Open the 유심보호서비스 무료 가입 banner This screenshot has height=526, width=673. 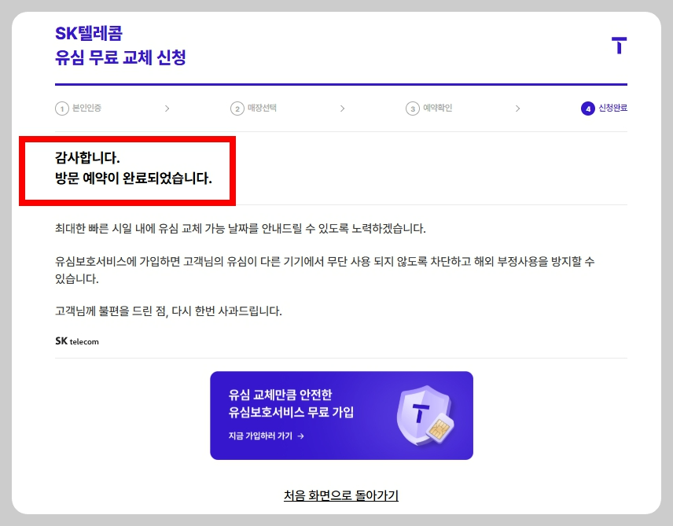342,415
